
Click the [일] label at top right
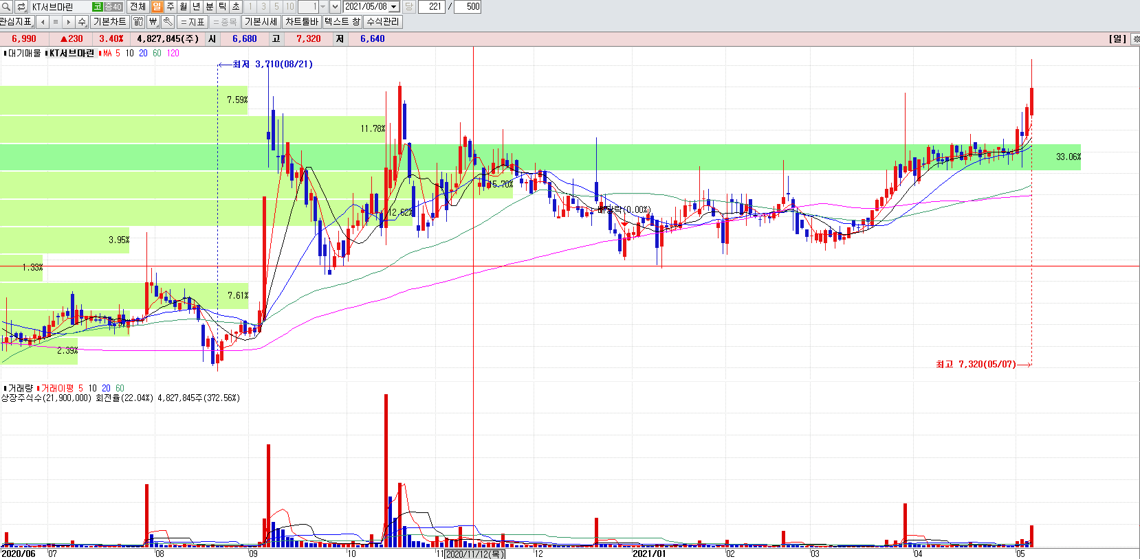point(1118,39)
